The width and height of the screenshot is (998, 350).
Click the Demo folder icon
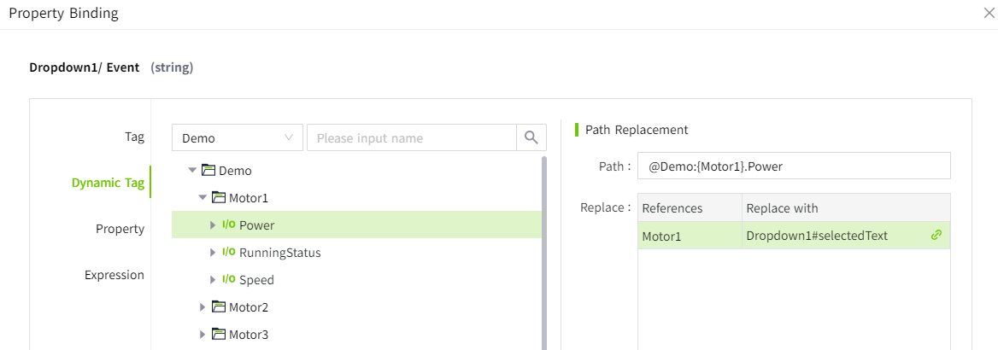208,171
